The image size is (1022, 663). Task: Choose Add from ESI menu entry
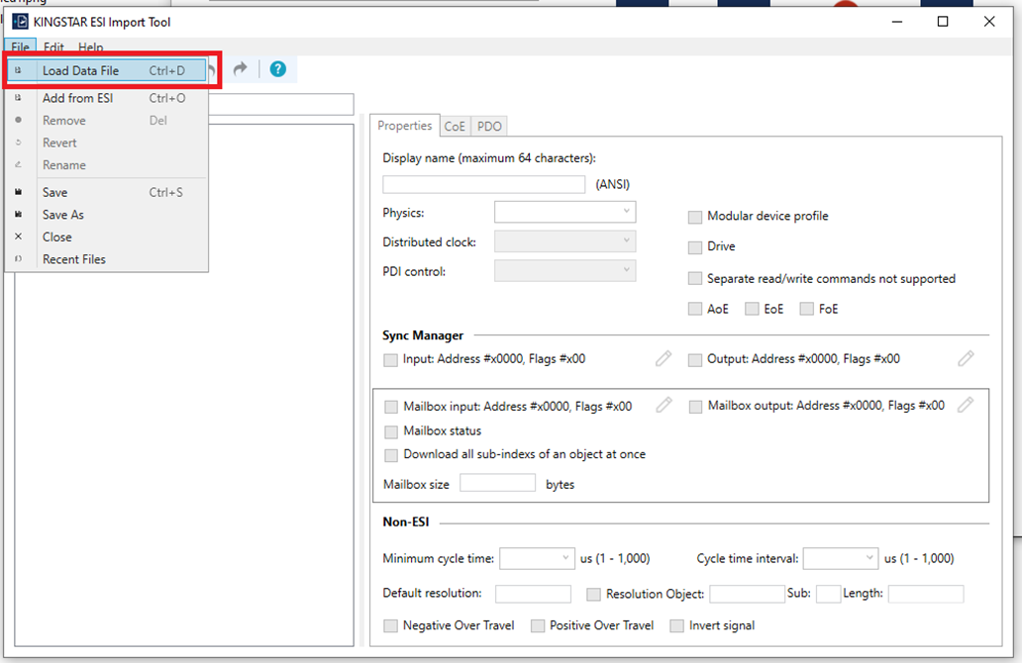[x=77, y=98]
